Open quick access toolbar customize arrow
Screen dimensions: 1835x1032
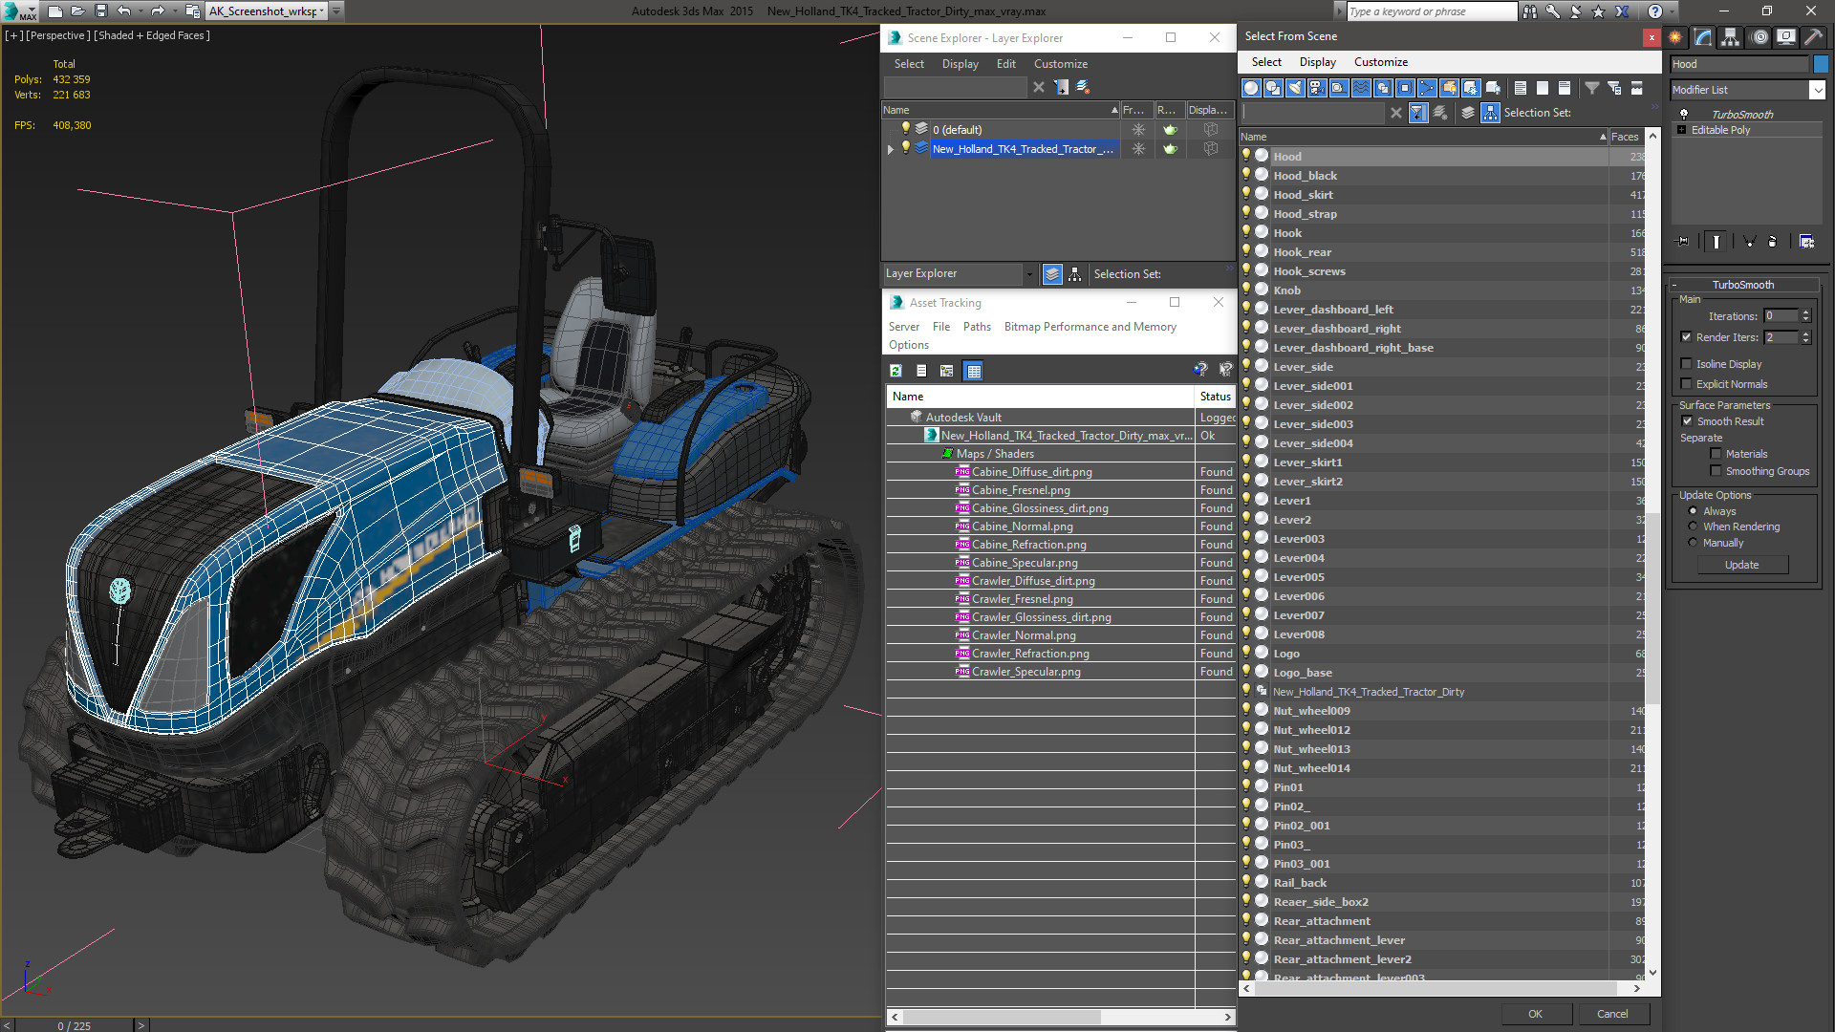(x=336, y=11)
